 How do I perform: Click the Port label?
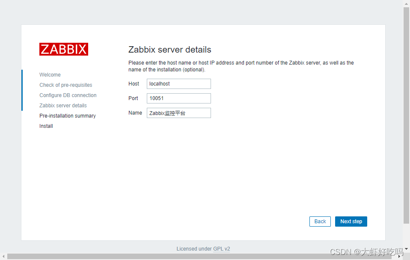point(133,98)
